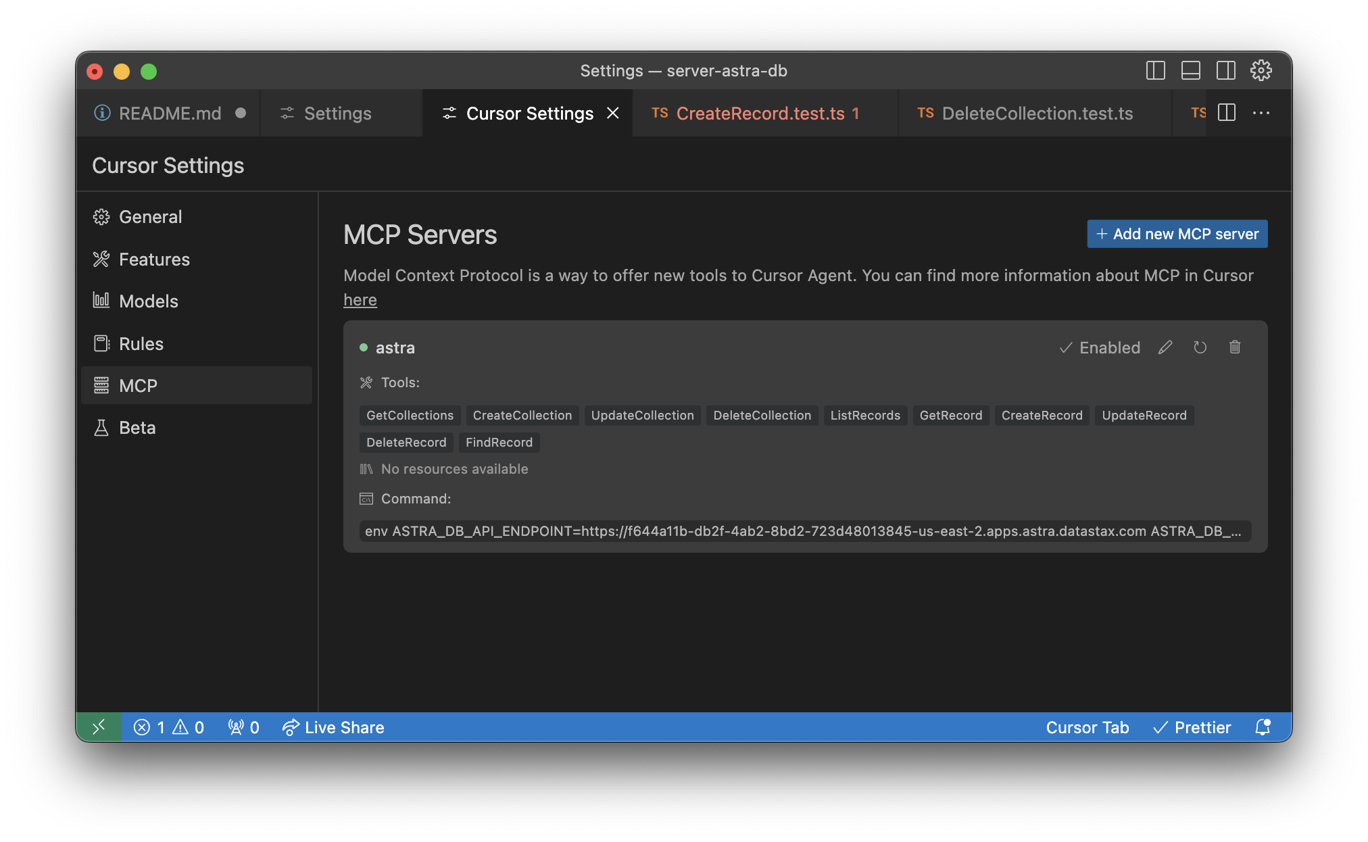This screenshot has height=842, width=1368.
Task: Click the split editor icon
Action: point(1227,113)
